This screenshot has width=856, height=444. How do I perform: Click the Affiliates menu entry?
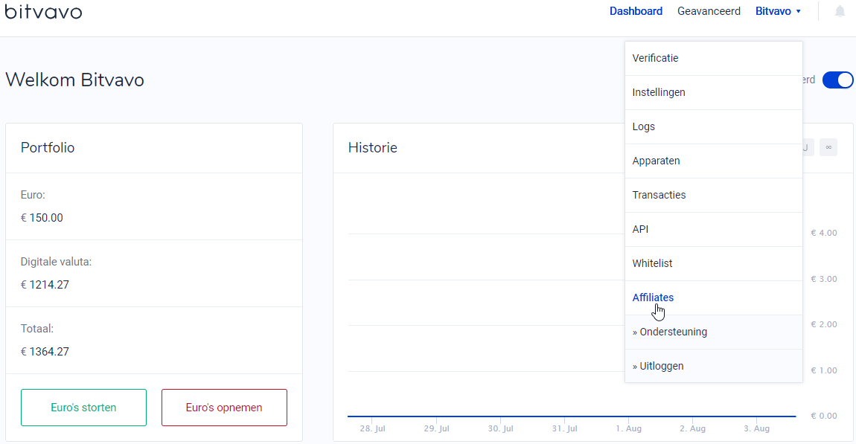pos(714,297)
